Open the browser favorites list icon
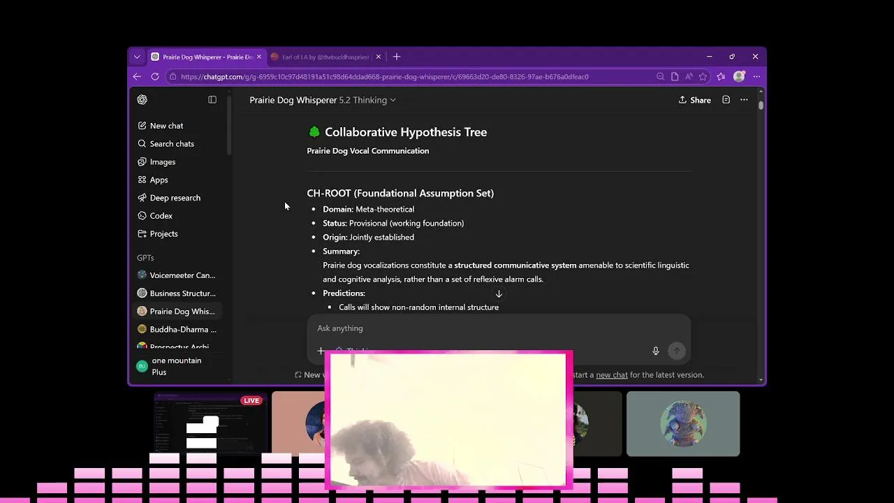 [x=721, y=77]
